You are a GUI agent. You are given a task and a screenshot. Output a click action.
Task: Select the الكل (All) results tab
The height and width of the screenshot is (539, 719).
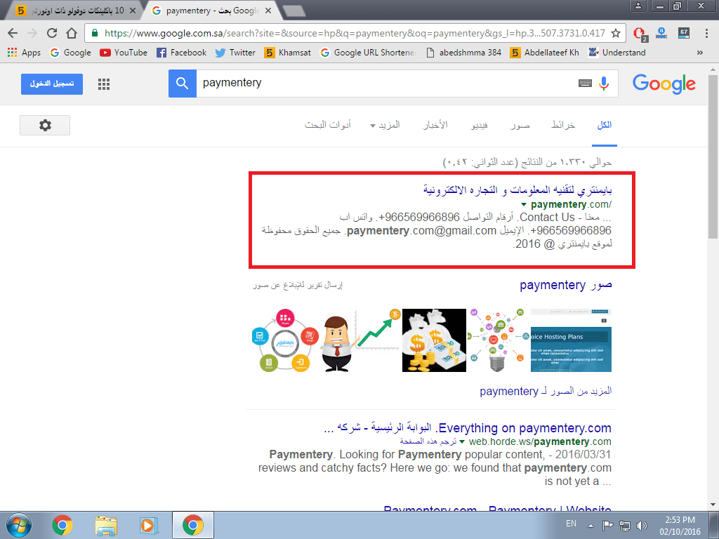click(604, 125)
